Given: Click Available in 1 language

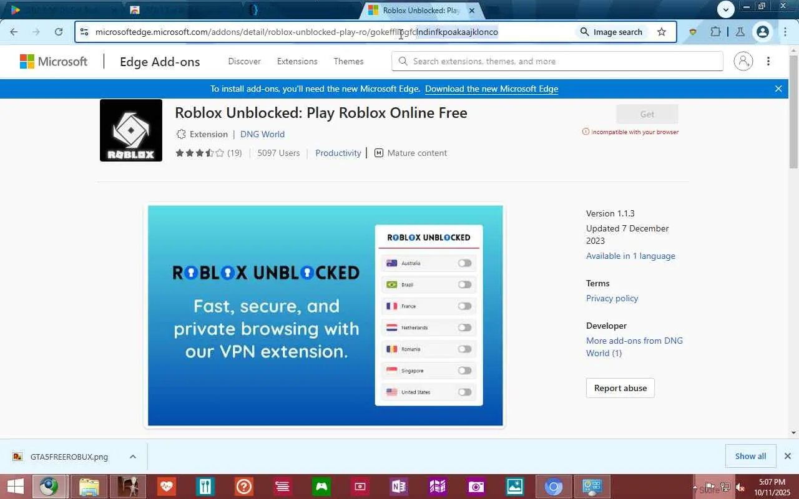Looking at the screenshot, I should [630, 256].
